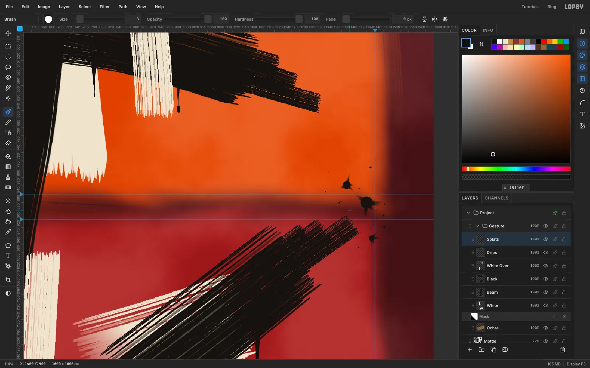This screenshot has width=590, height=368.
Task: Click the hue spectrum slider
Action: pyautogui.click(x=516, y=169)
